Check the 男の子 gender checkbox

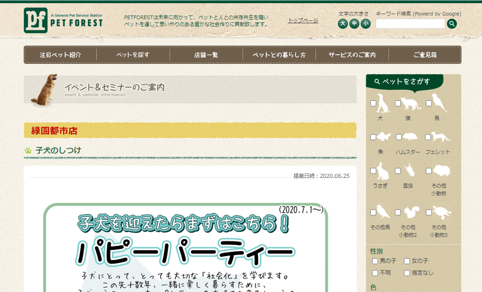pos(375,261)
